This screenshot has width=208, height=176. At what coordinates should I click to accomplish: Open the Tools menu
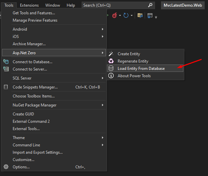(9, 5)
